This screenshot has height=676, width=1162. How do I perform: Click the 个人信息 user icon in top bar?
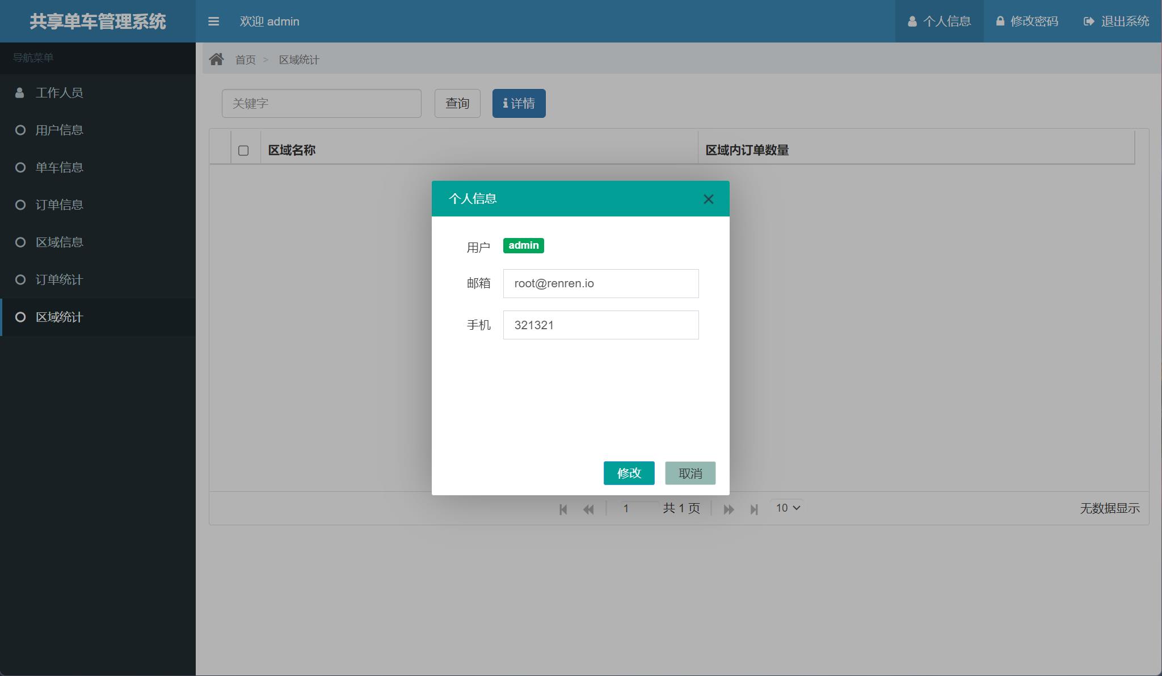click(x=912, y=20)
